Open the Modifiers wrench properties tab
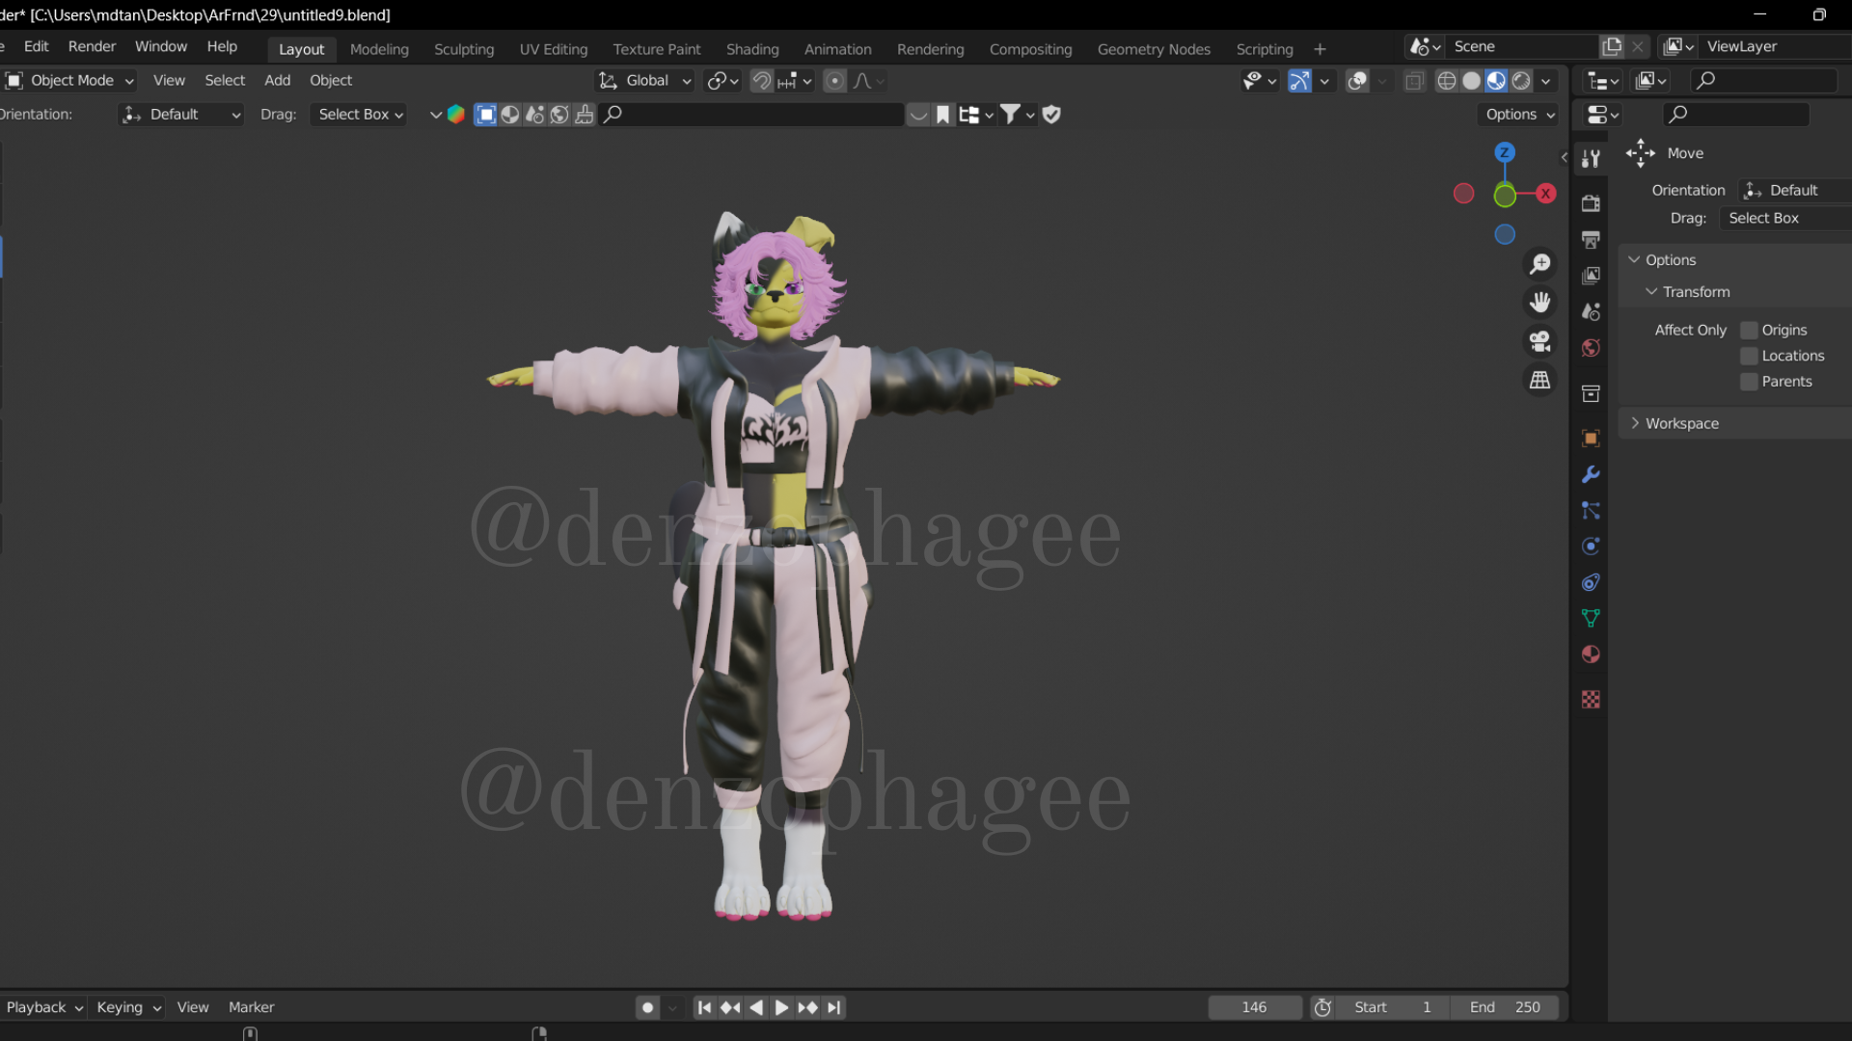This screenshot has width=1852, height=1041. coord(1591,474)
